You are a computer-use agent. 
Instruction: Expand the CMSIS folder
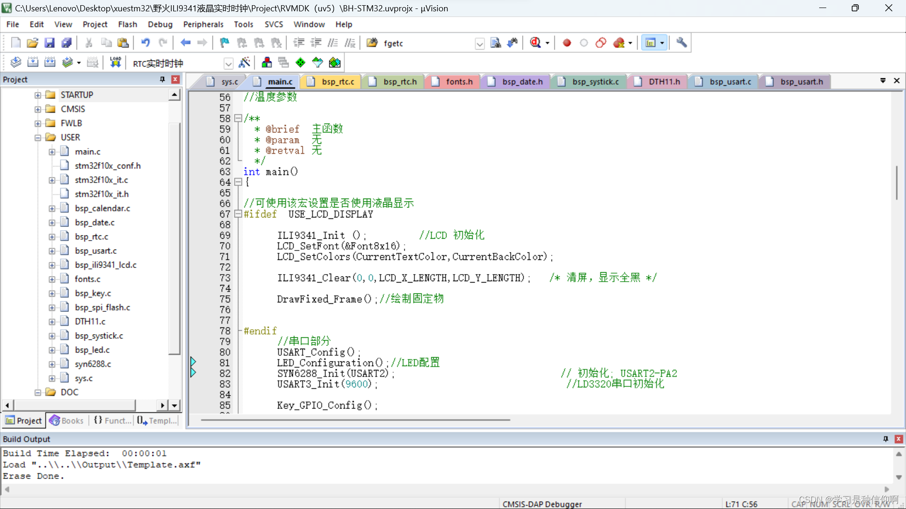pyautogui.click(x=38, y=109)
